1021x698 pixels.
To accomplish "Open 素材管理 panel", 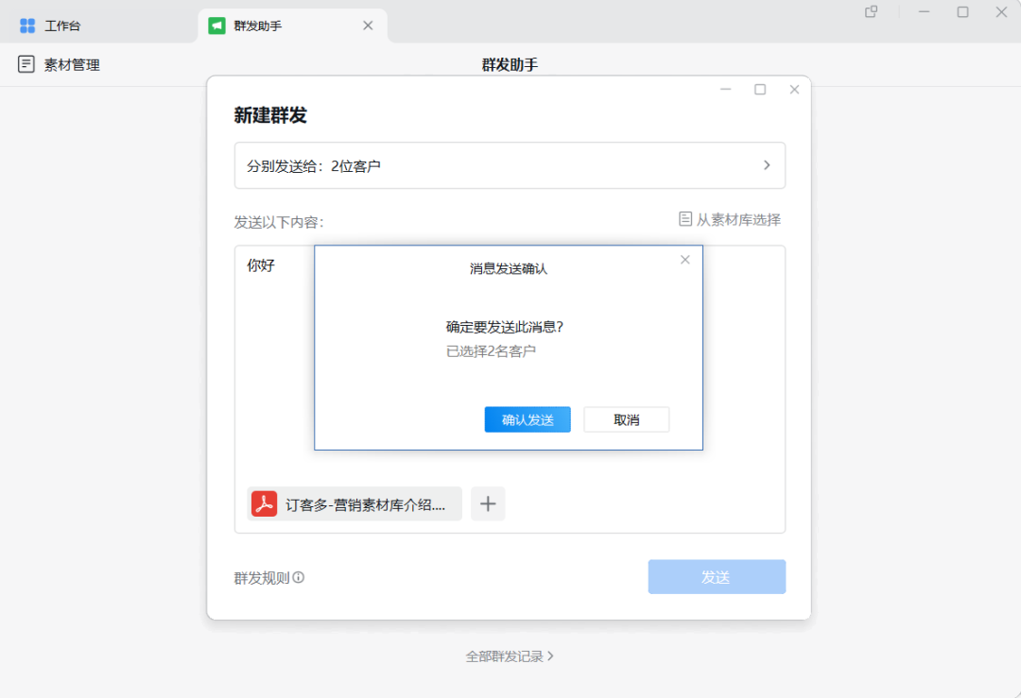I will (59, 64).
